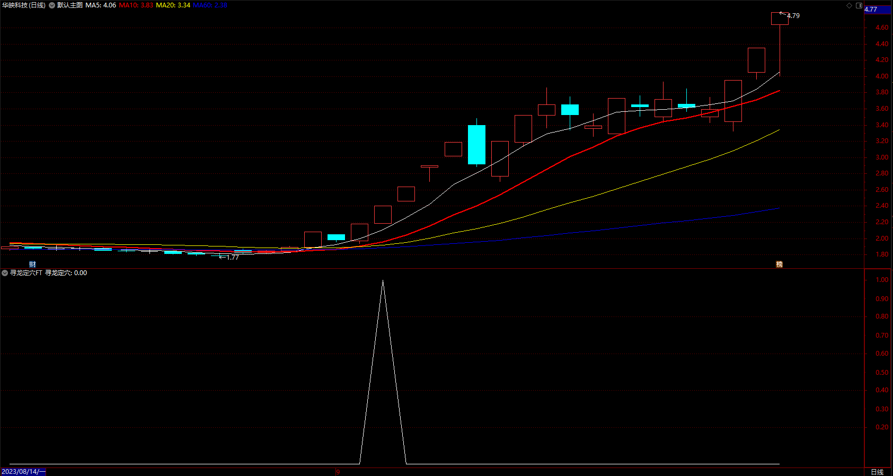Click the largest cyan bearish candlestick
The width and height of the screenshot is (893, 476).
(x=476, y=145)
